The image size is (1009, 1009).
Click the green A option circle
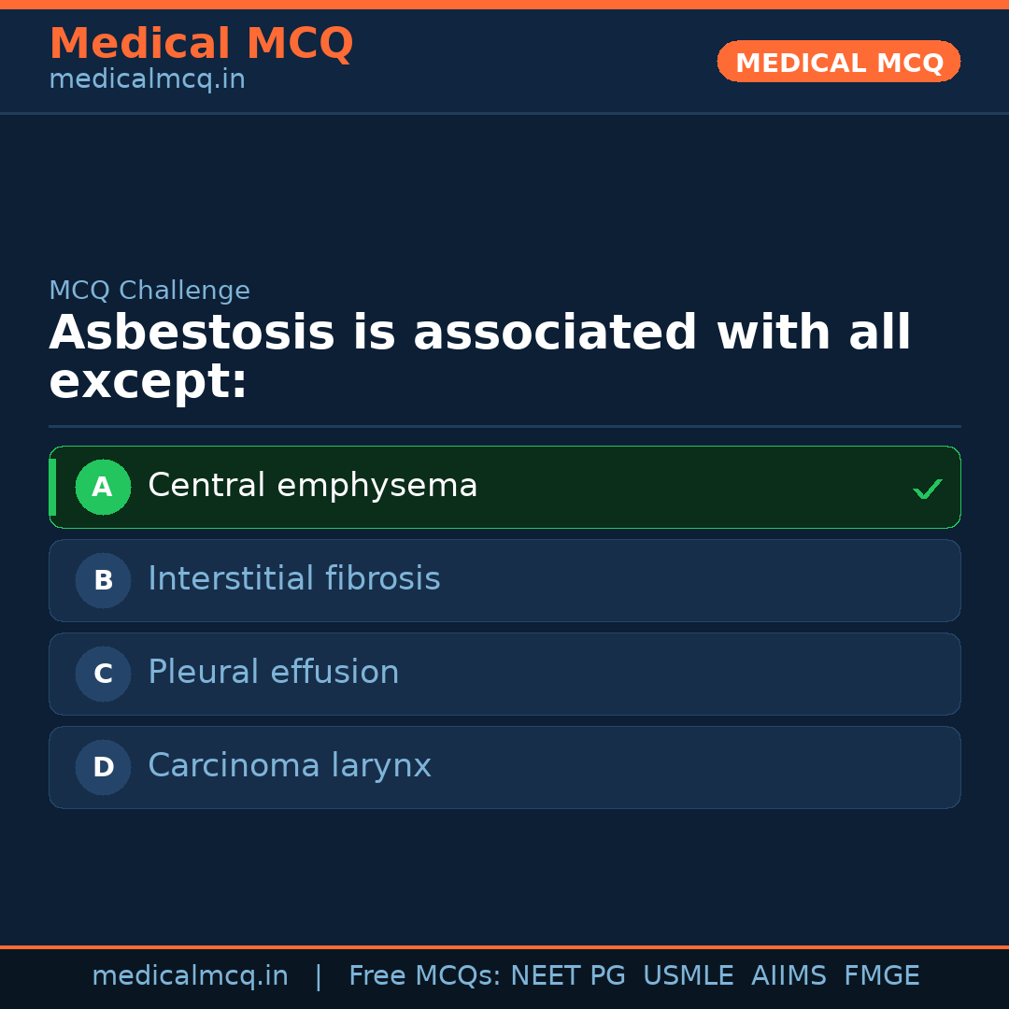pos(103,487)
